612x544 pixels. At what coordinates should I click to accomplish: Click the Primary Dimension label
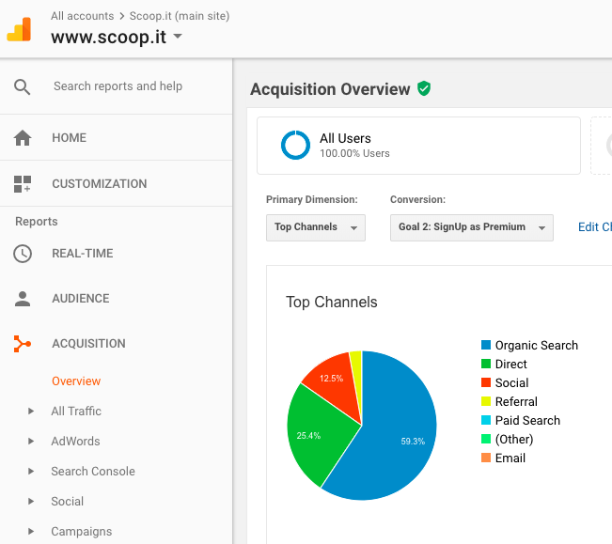(x=312, y=200)
